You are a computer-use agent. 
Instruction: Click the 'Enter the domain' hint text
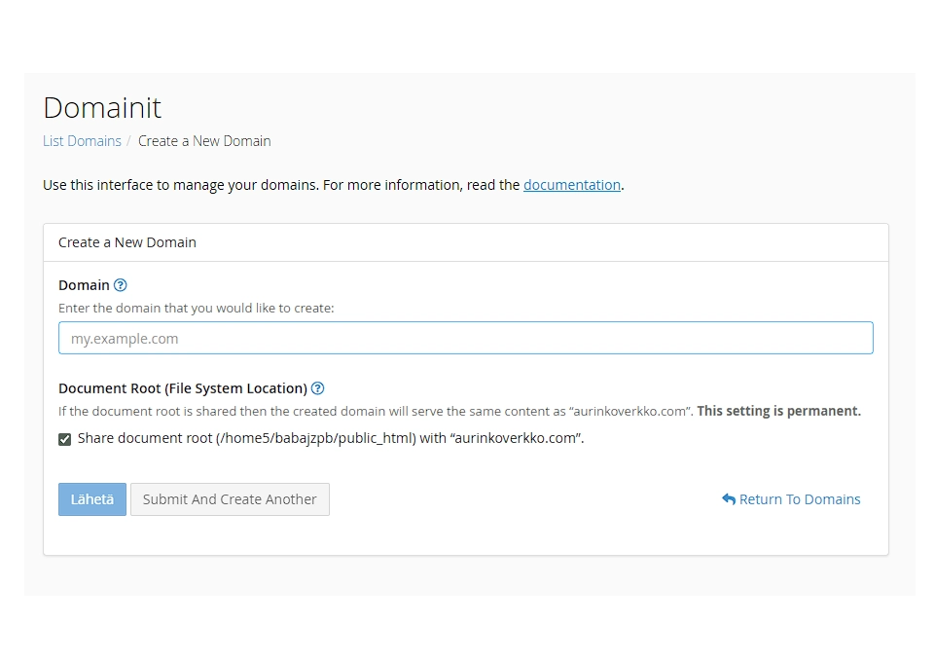[x=196, y=308]
